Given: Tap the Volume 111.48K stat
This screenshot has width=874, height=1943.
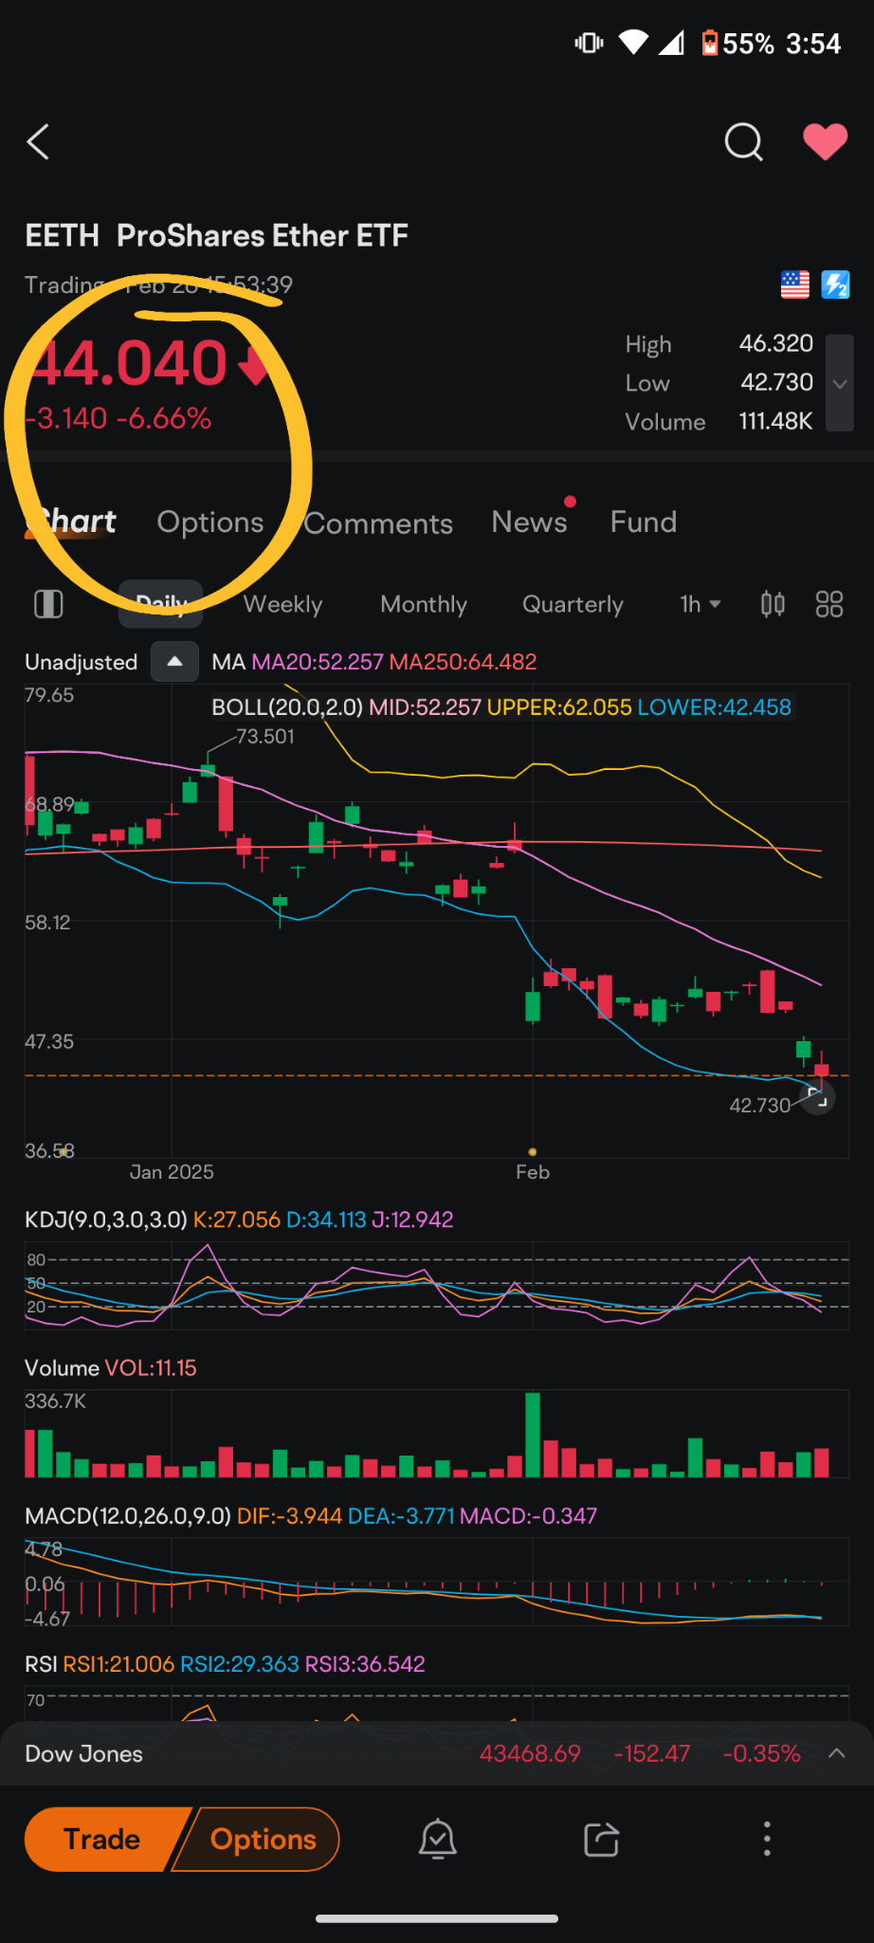Looking at the screenshot, I should pyautogui.click(x=719, y=421).
